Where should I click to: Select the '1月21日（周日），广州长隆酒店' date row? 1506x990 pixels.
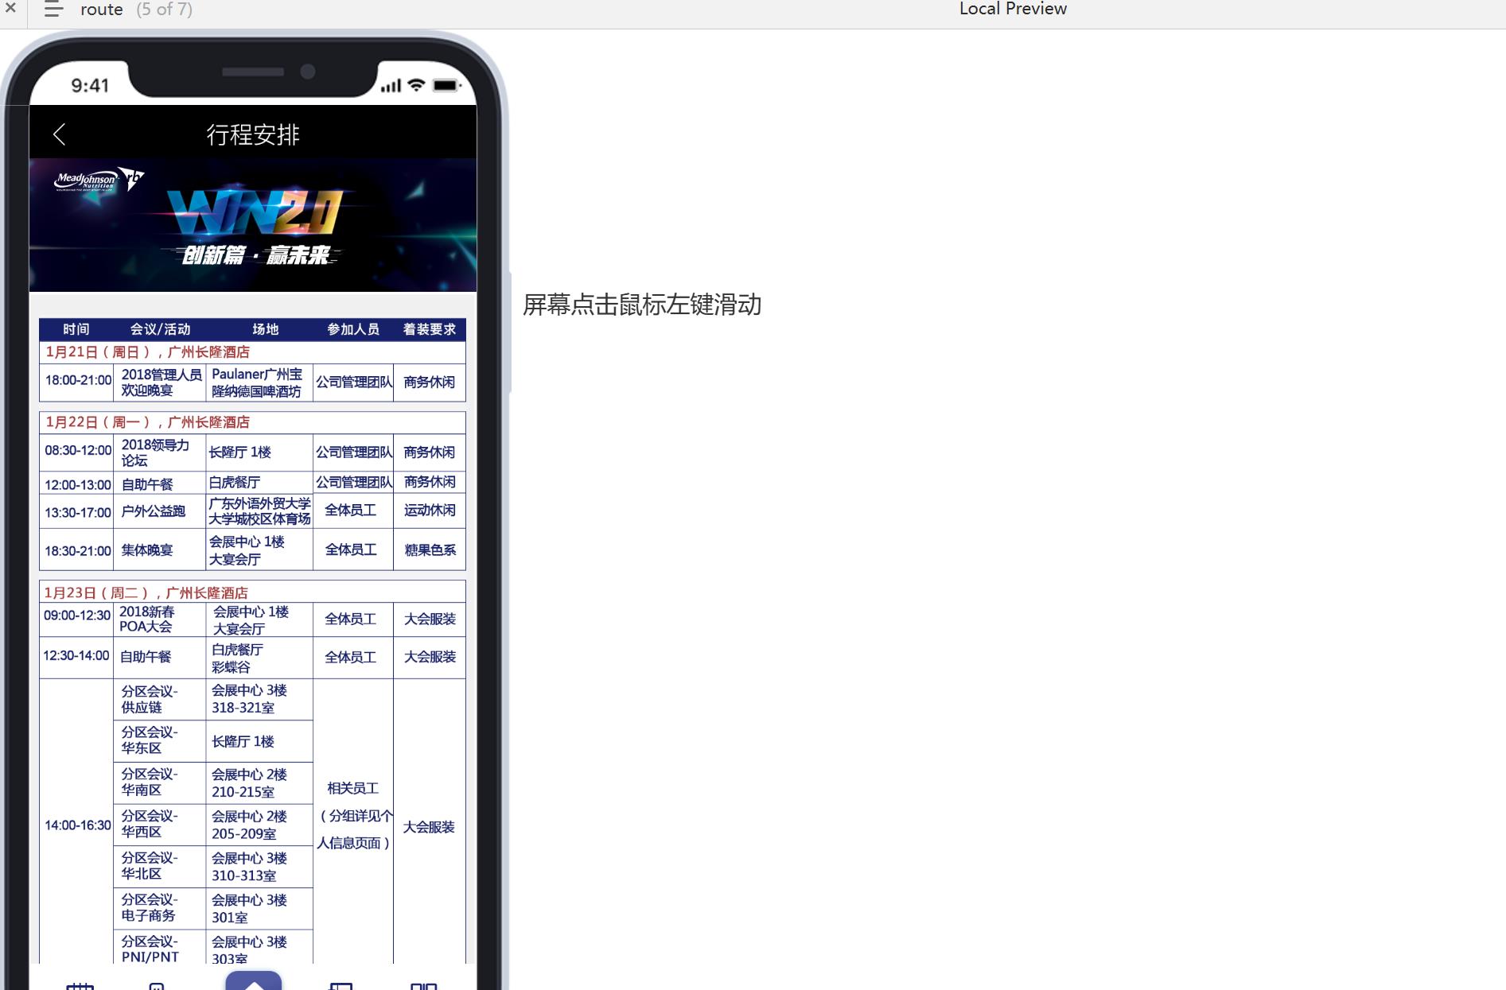pyautogui.click(x=252, y=352)
